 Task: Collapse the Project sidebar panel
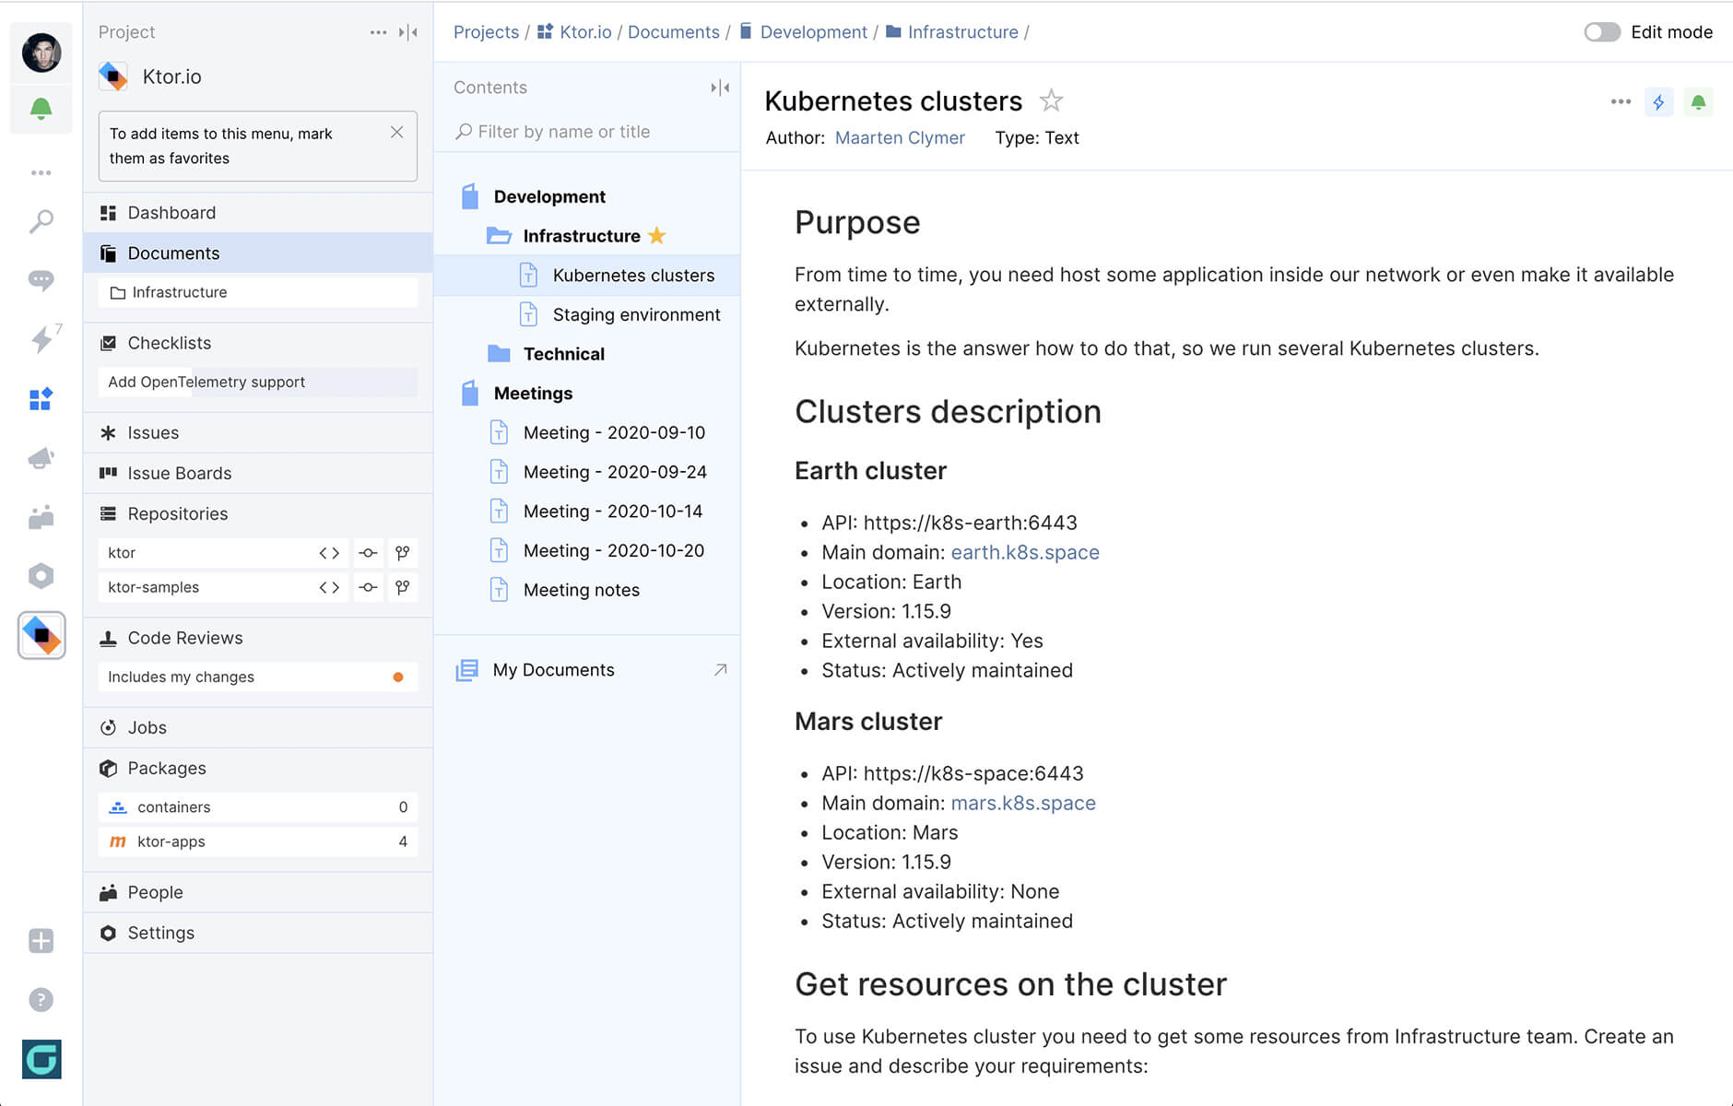click(408, 32)
